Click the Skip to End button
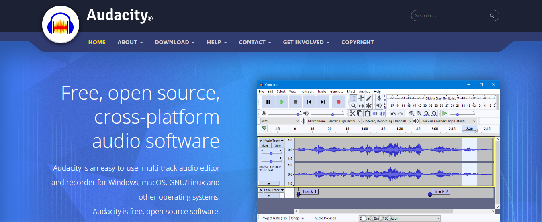 click(x=323, y=102)
